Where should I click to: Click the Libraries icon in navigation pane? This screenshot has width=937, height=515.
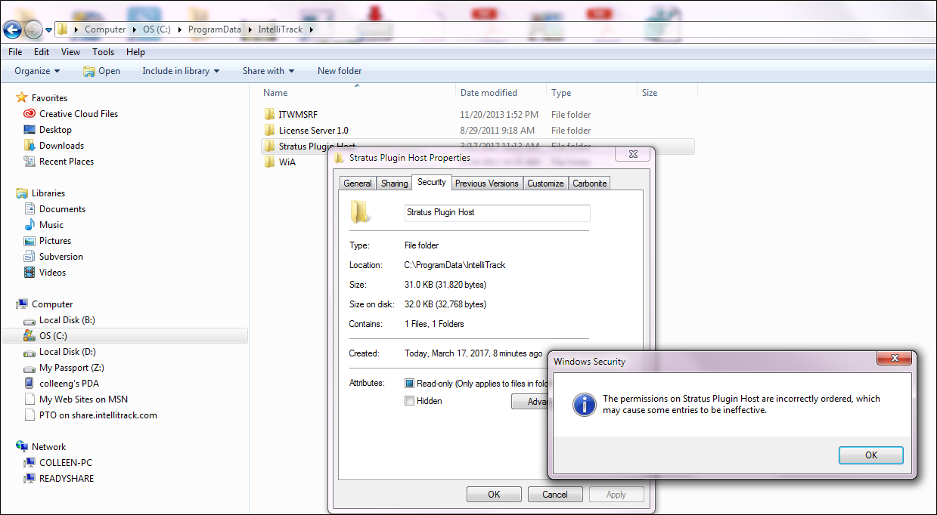[x=22, y=193]
